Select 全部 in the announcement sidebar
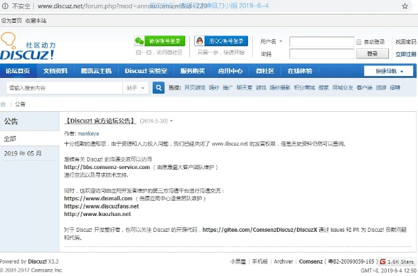The height and width of the screenshot is (276, 418). pyautogui.click(x=10, y=139)
